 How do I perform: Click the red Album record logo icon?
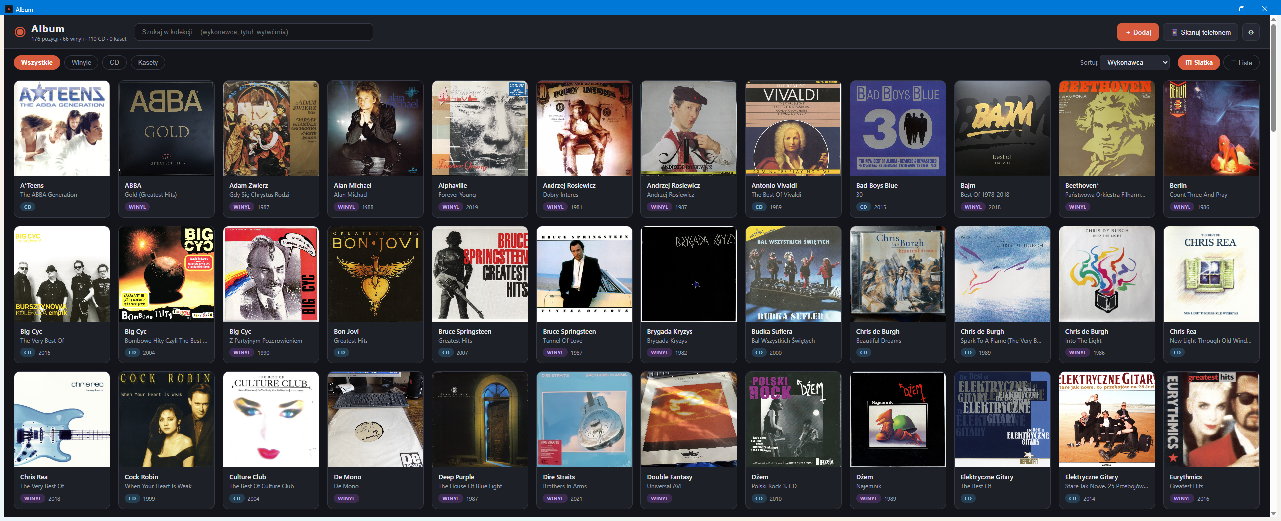tap(20, 32)
